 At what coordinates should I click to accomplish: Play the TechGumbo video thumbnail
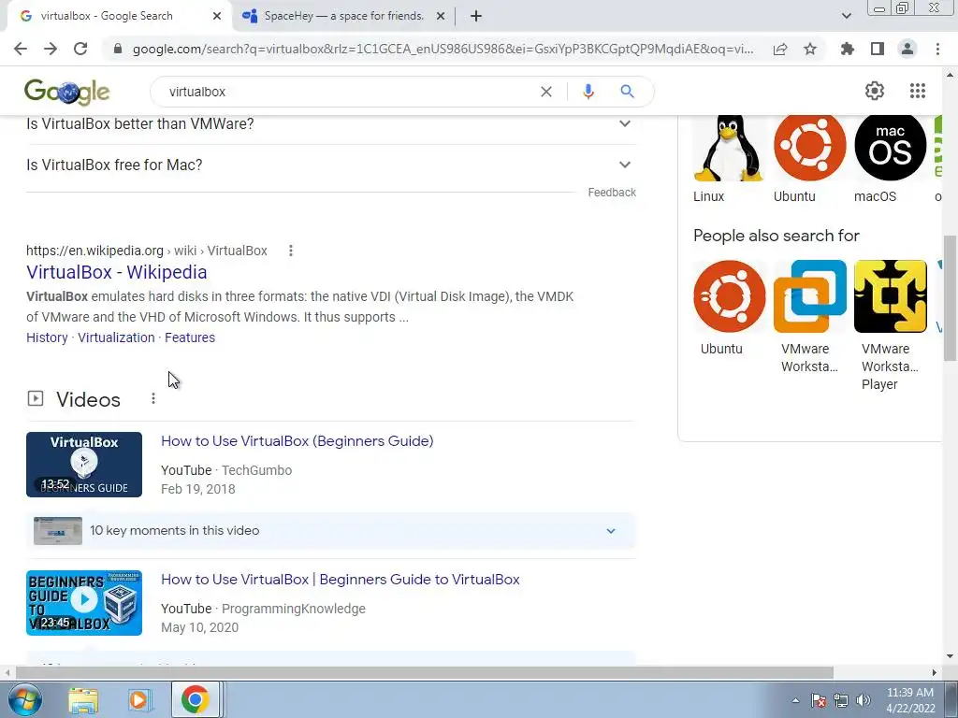pyautogui.click(x=84, y=465)
